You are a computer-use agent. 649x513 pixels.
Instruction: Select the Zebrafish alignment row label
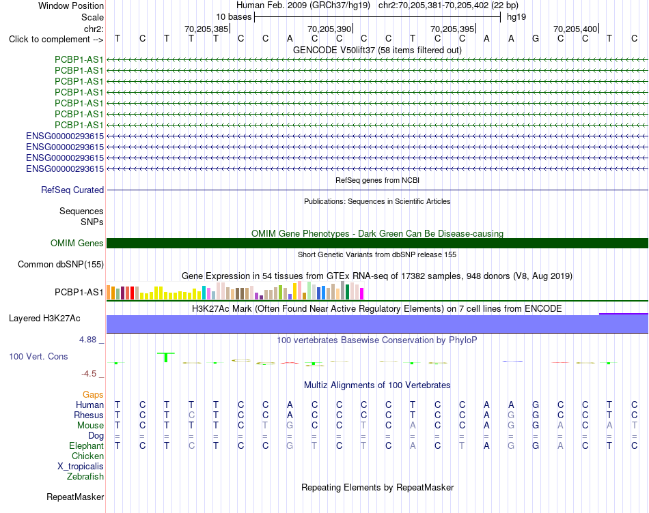(85, 477)
